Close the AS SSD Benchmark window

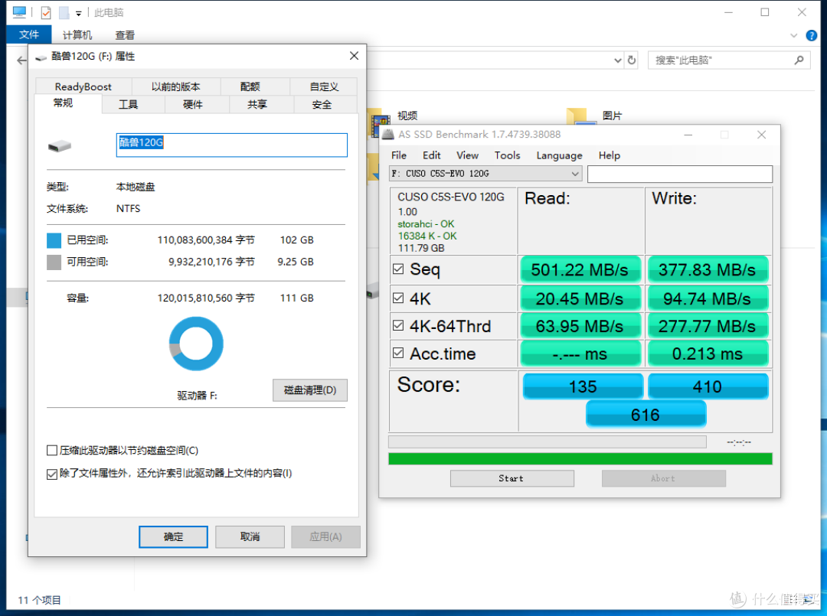tap(761, 135)
